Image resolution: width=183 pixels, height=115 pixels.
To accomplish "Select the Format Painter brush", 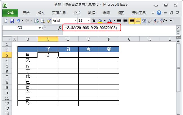I will (49, 21).
